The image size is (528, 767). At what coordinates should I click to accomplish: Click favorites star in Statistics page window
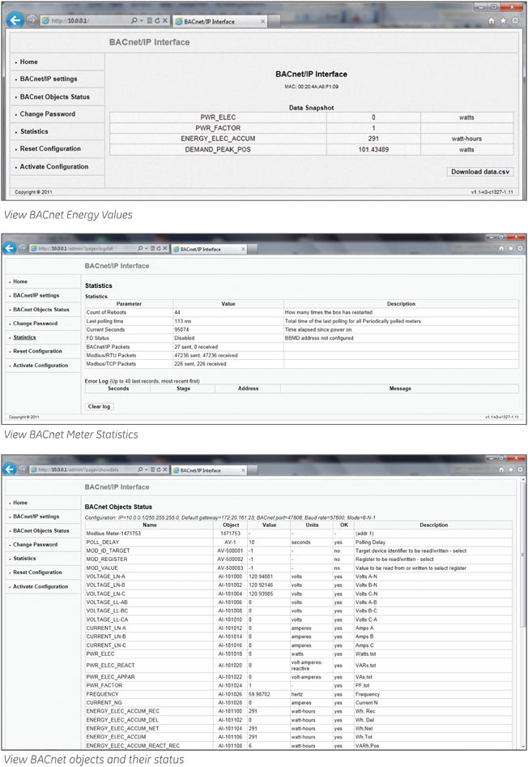(x=510, y=248)
